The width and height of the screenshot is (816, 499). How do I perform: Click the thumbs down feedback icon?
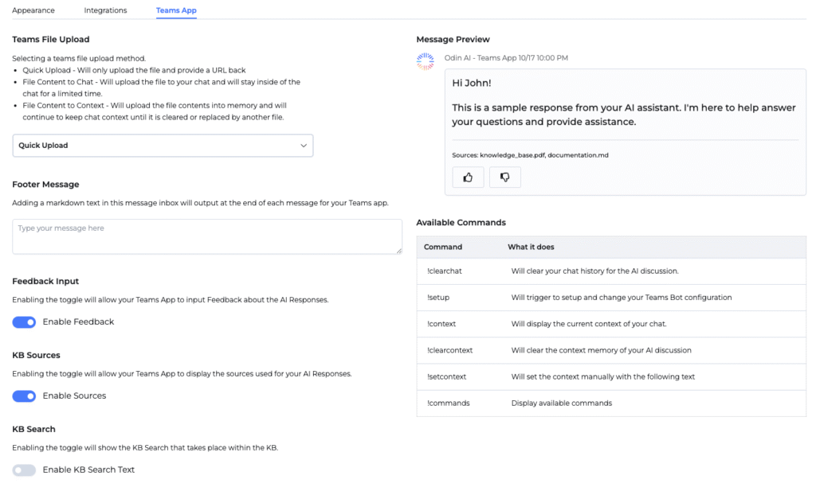(x=504, y=177)
